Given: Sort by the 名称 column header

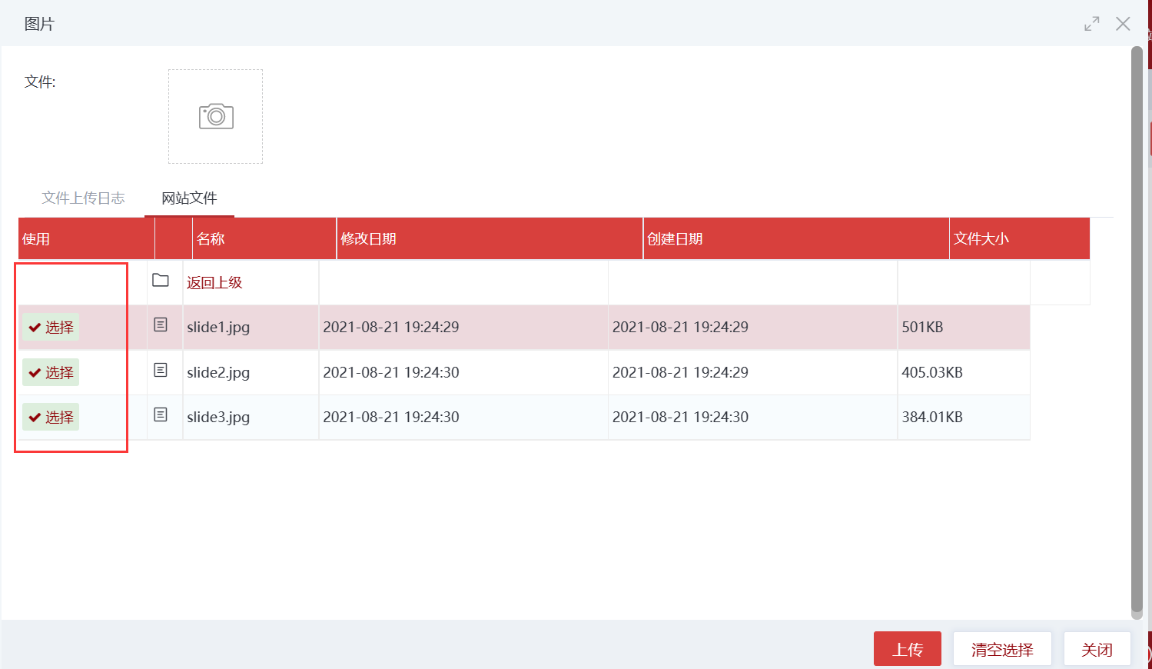Looking at the screenshot, I should [264, 238].
